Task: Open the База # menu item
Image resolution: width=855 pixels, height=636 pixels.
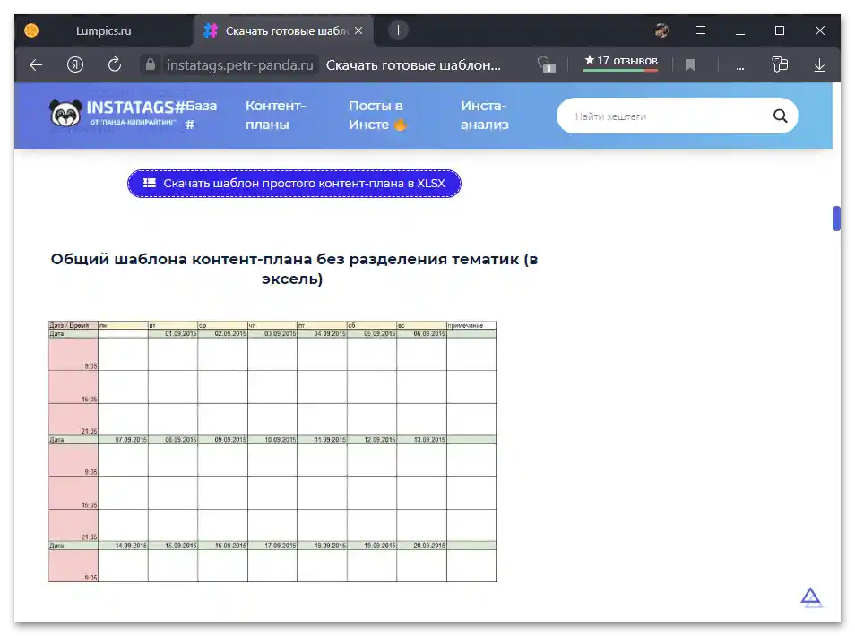Action: (x=201, y=115)
